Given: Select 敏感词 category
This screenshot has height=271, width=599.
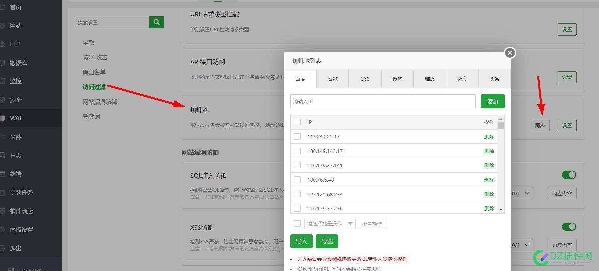Looking at the screenshot, I should click(91, 116).
